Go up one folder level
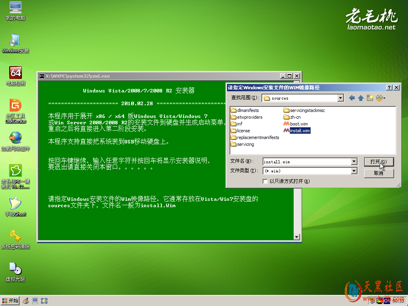This screenshot has height=306, width=408. pyautogui.click(x=361, y=98)
